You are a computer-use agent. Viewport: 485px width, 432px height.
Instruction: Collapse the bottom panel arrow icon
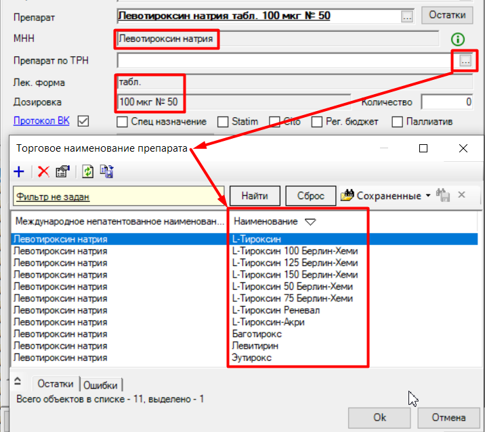click(x=18, y=381)
